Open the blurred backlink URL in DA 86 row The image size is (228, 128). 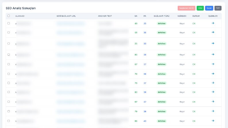(x=70, y=121)
